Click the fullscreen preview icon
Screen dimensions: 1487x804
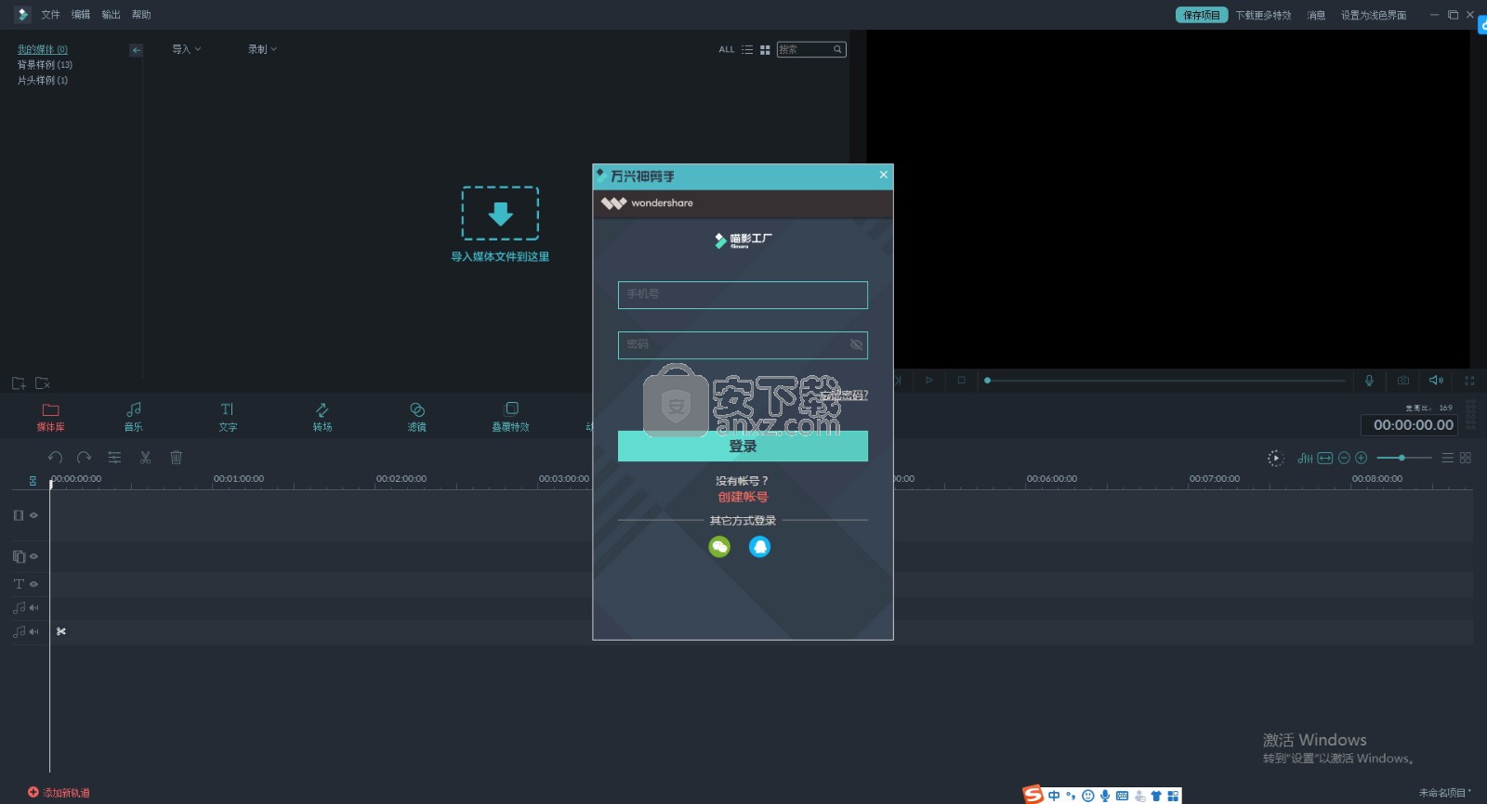1469,381
